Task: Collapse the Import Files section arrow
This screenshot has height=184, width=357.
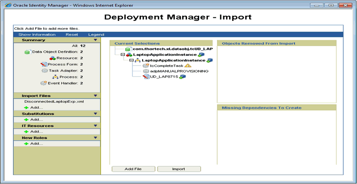Action: coord(95,96)
